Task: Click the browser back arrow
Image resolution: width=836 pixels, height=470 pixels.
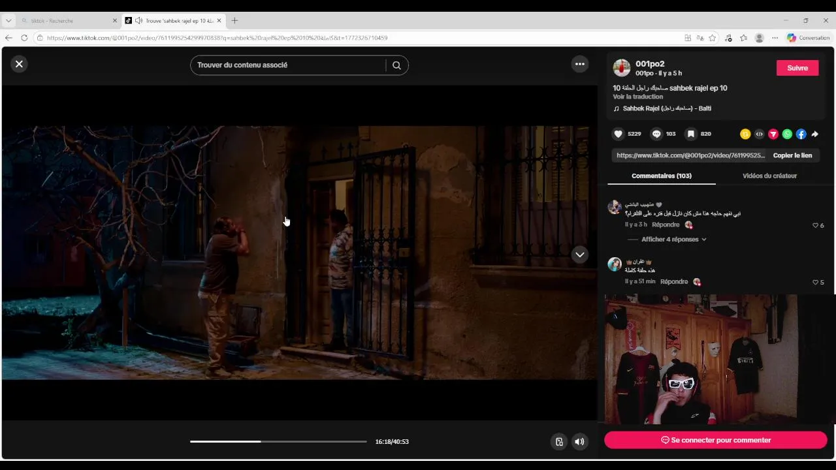Action: tap(8, 38)
